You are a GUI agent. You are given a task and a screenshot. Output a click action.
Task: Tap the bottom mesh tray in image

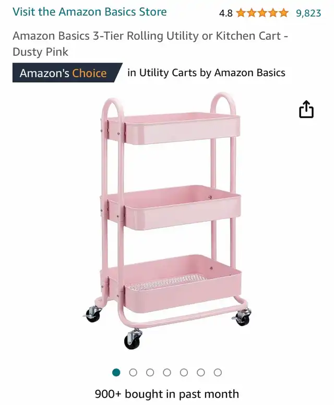(174, 284)
